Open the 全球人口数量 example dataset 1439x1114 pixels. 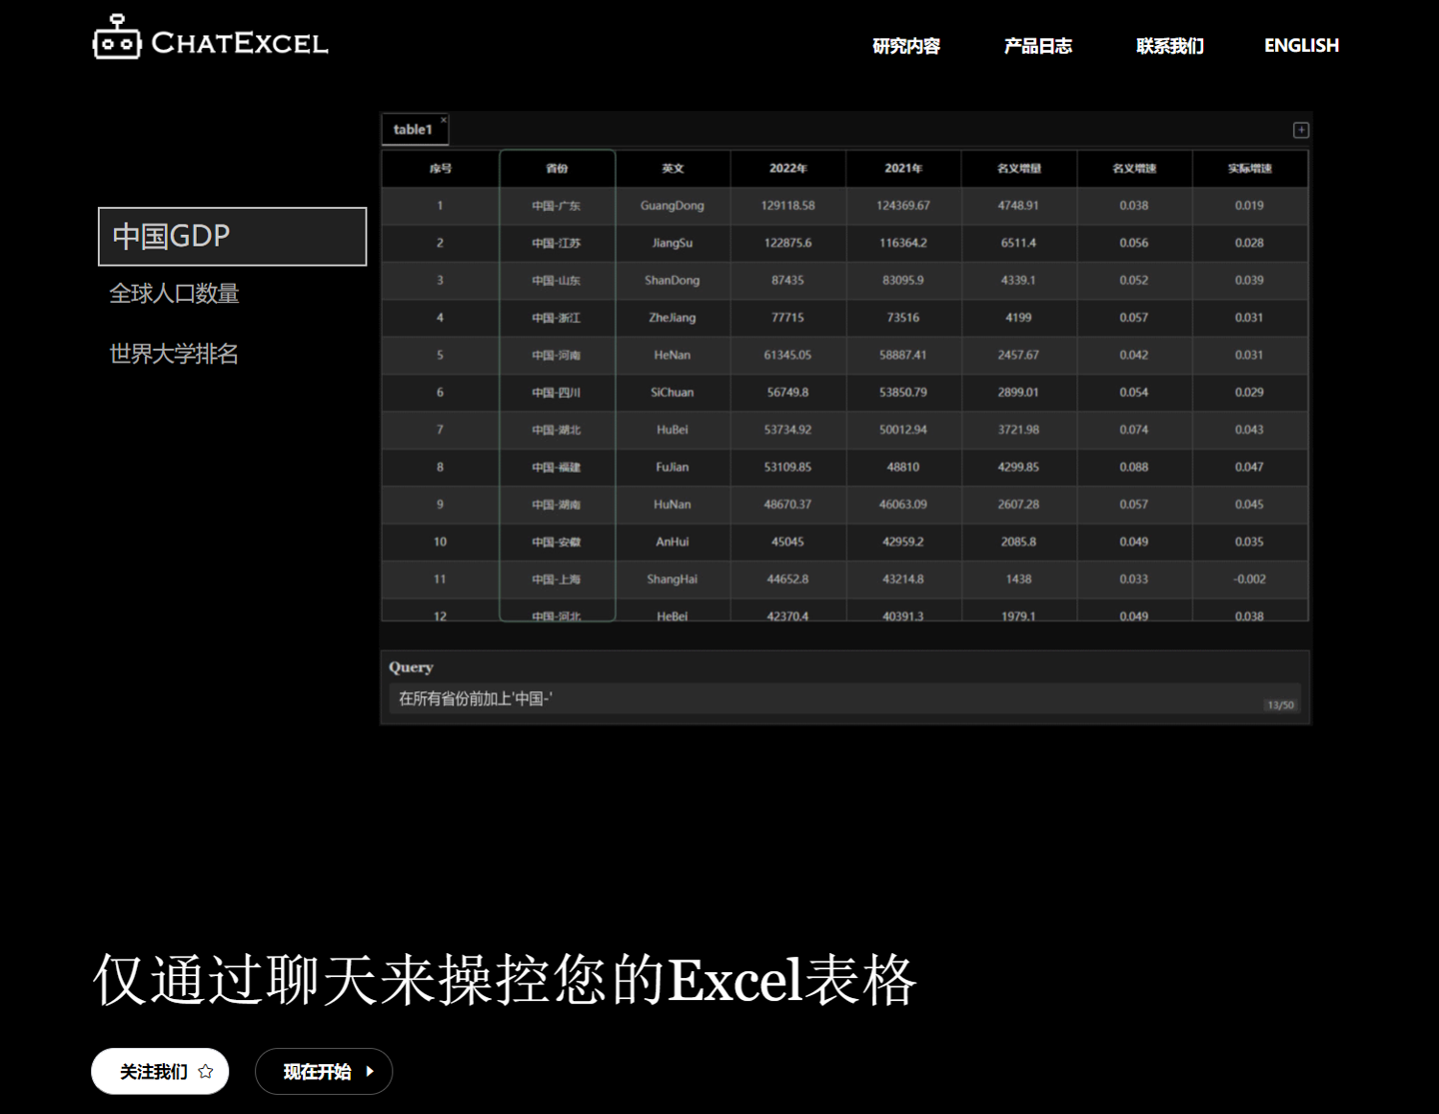[x=173, y=294]
